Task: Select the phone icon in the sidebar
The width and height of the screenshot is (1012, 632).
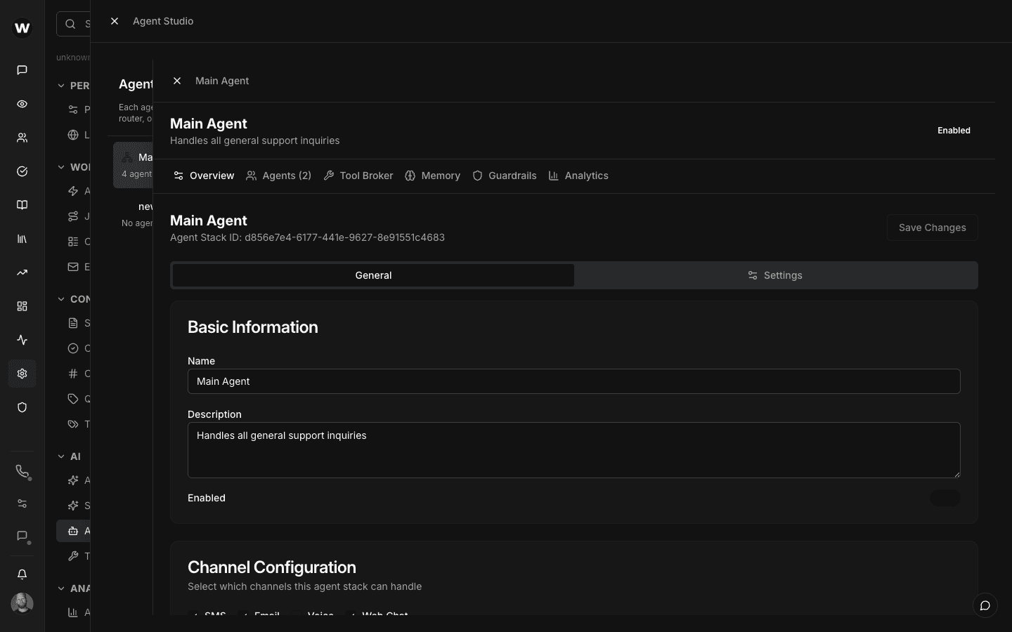Action: click(22, 471)
